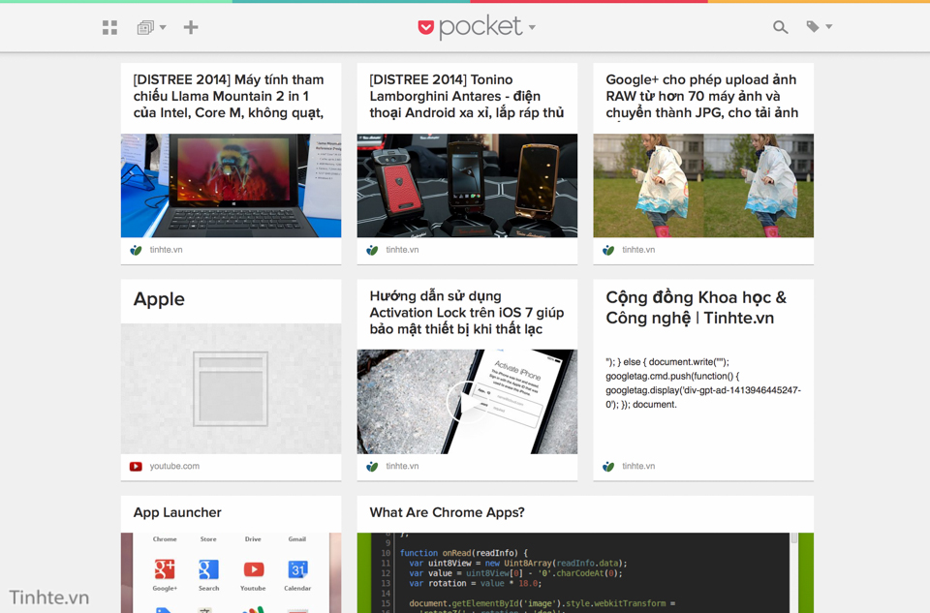Click the Gmail label in App Launcher
This screenshot has width=930, height=613.
click(x=297, y=539)
